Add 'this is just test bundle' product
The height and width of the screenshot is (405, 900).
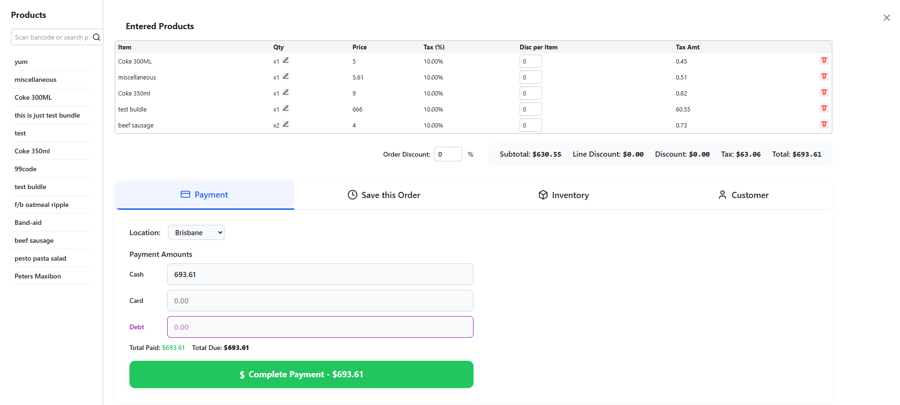point(51,115)
